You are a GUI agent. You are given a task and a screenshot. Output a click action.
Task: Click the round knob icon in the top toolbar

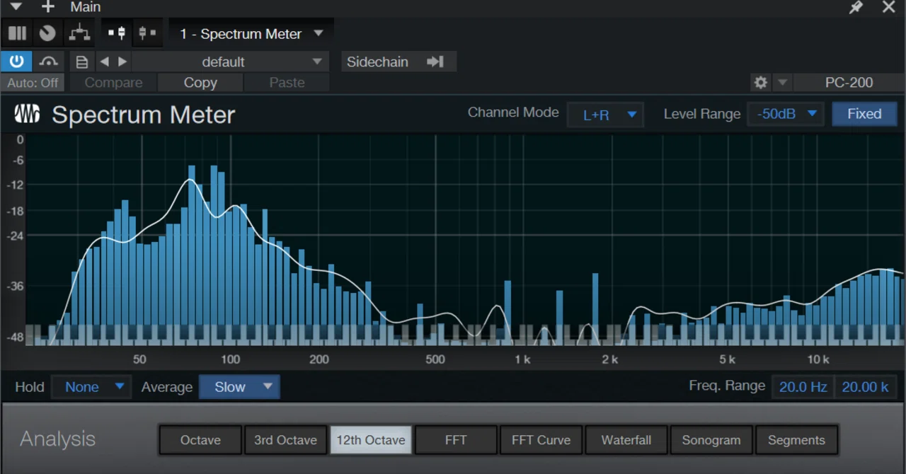[47, 33]
